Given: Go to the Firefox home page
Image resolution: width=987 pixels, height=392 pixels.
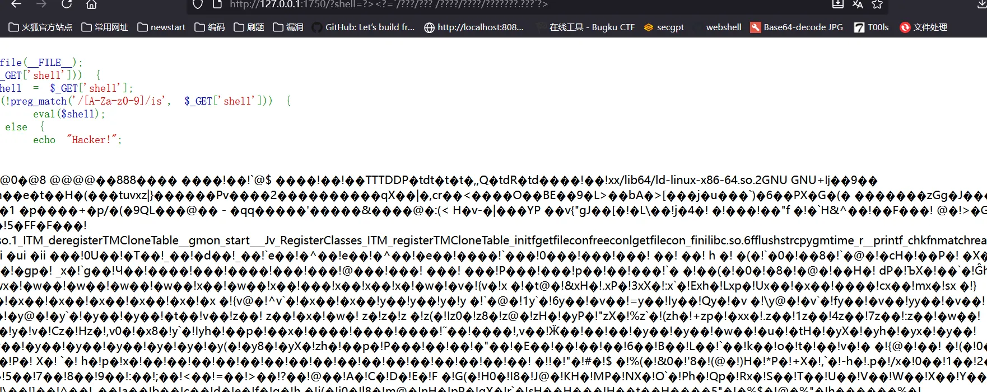Looking at the screenshot, I should click(91, 4).
